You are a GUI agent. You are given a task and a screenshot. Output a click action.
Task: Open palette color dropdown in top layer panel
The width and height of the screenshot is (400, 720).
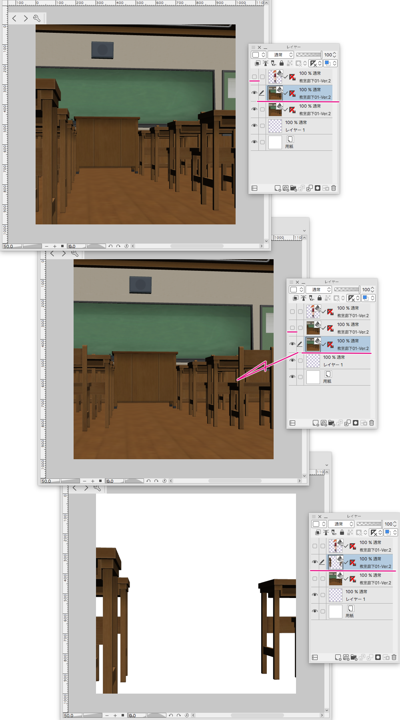(258, 55)
